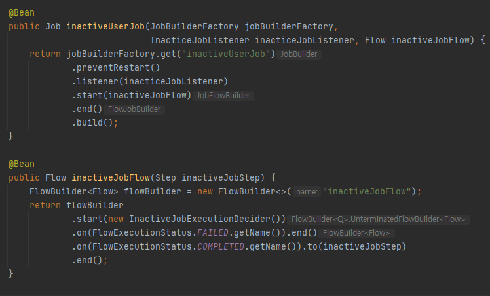This screenshot has height=296, width=490.
Task: Click the FlowJobBuilder inlay hint
Action: [134, 109]
